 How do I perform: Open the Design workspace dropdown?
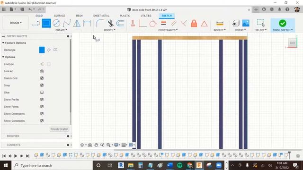[16, 23]
